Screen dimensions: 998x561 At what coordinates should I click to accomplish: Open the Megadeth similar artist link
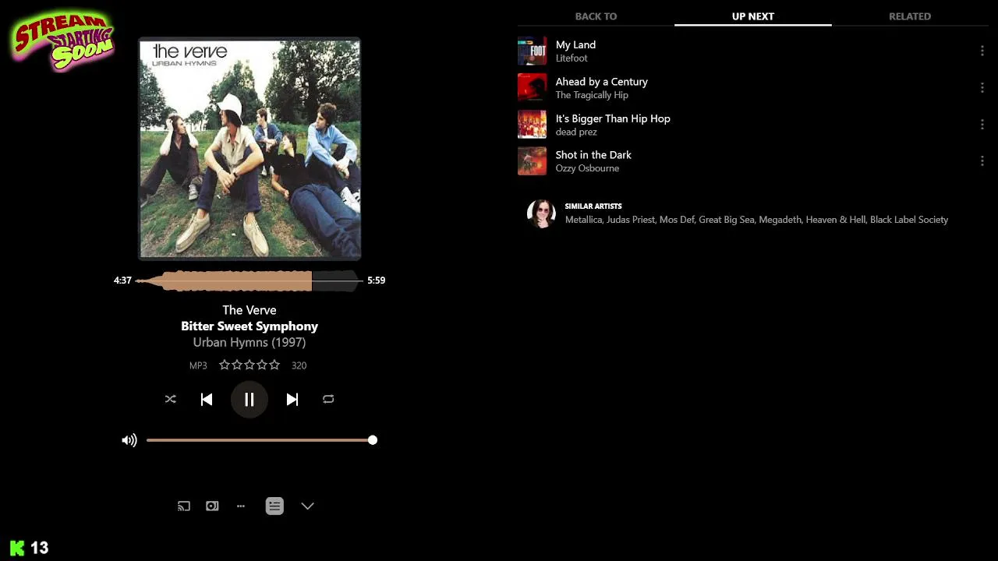[780, 220]
